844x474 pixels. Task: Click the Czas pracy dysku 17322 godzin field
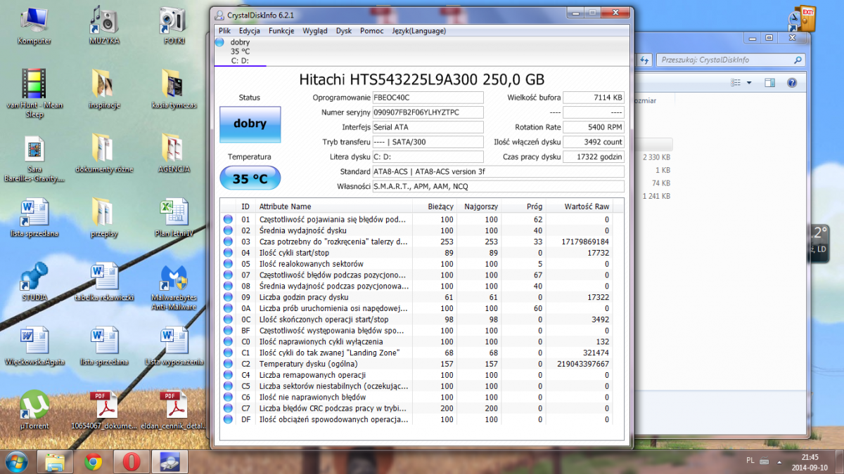pos(594,157)
